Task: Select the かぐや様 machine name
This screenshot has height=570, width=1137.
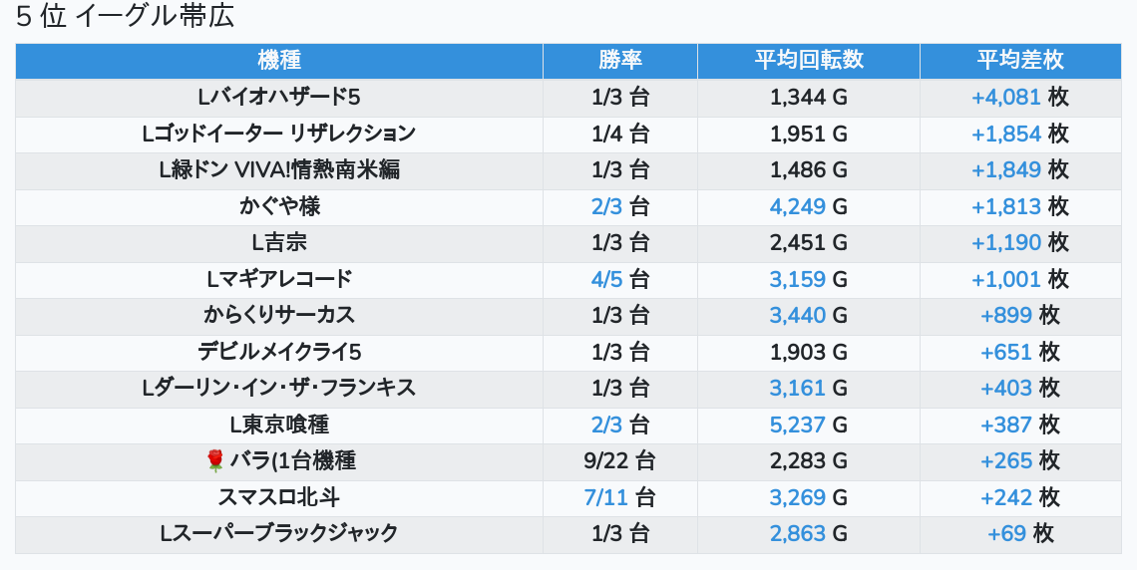Action: pos(279,206)
